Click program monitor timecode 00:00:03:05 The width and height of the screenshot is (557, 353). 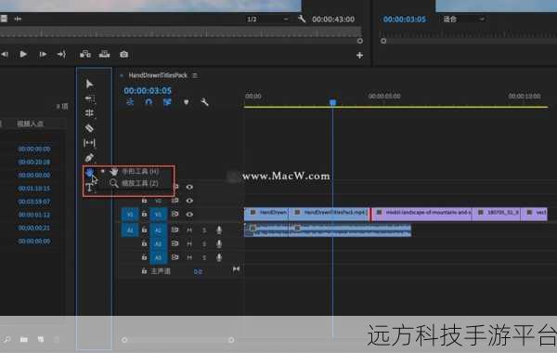click(404, 20)
